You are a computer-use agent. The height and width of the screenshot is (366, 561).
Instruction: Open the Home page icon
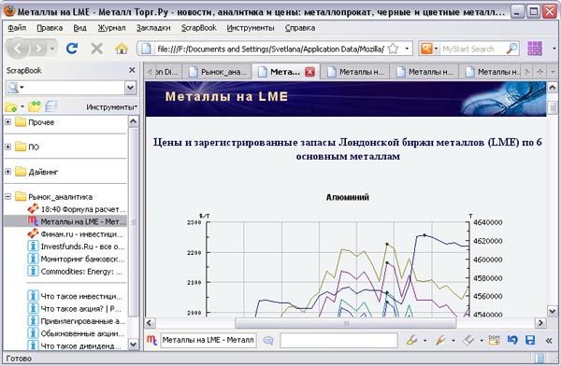point(122,49)
